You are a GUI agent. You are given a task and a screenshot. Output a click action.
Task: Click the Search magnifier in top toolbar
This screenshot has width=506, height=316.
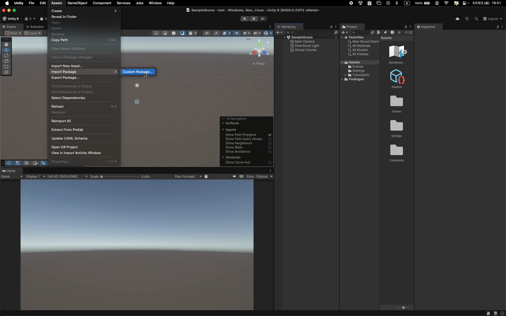click(476, 19)
